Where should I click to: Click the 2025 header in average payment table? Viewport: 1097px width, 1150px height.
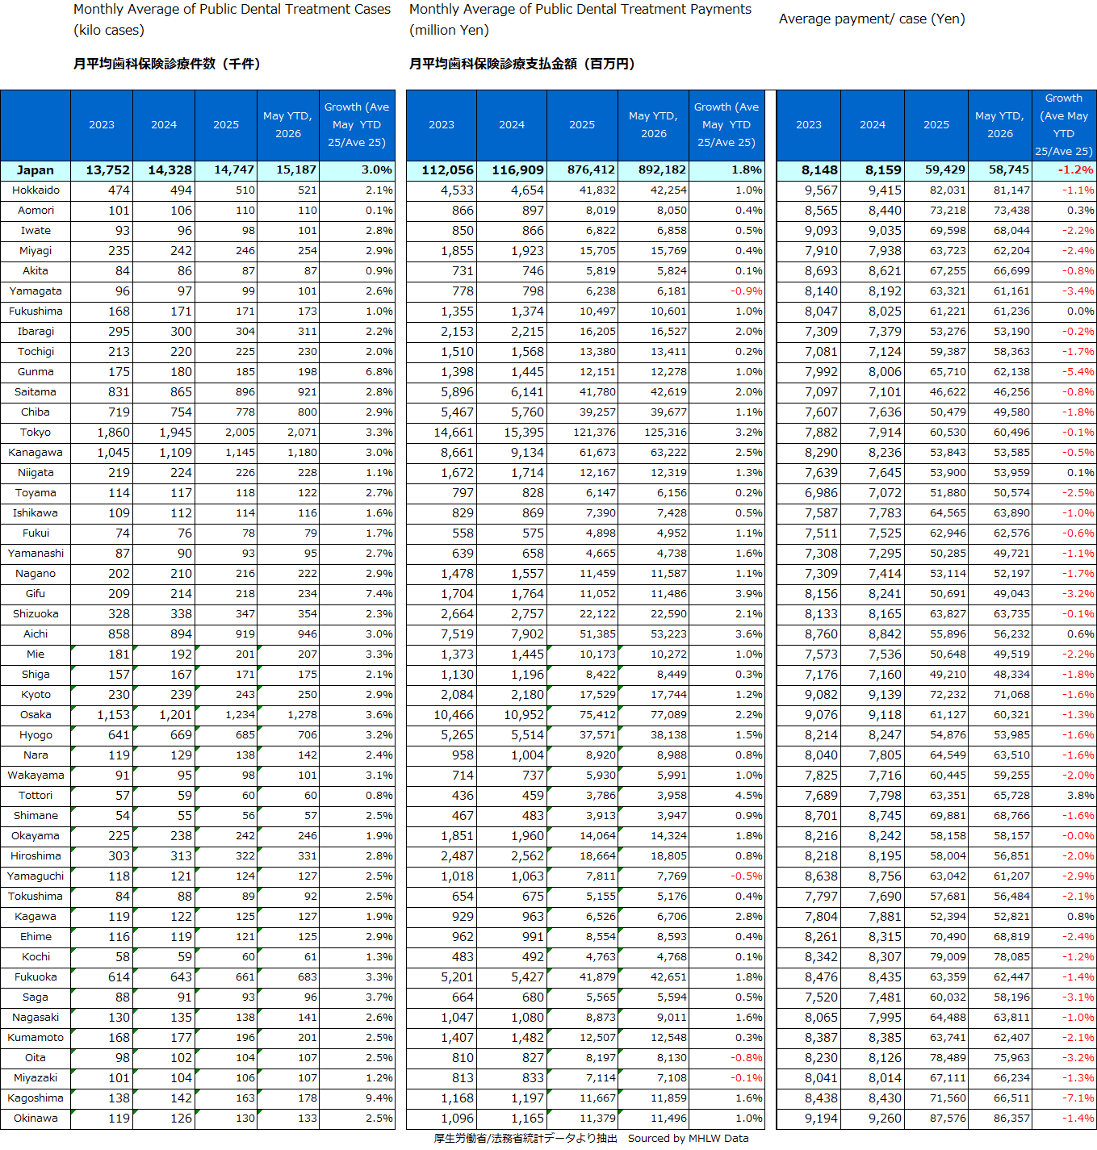(x=936, y=125)
